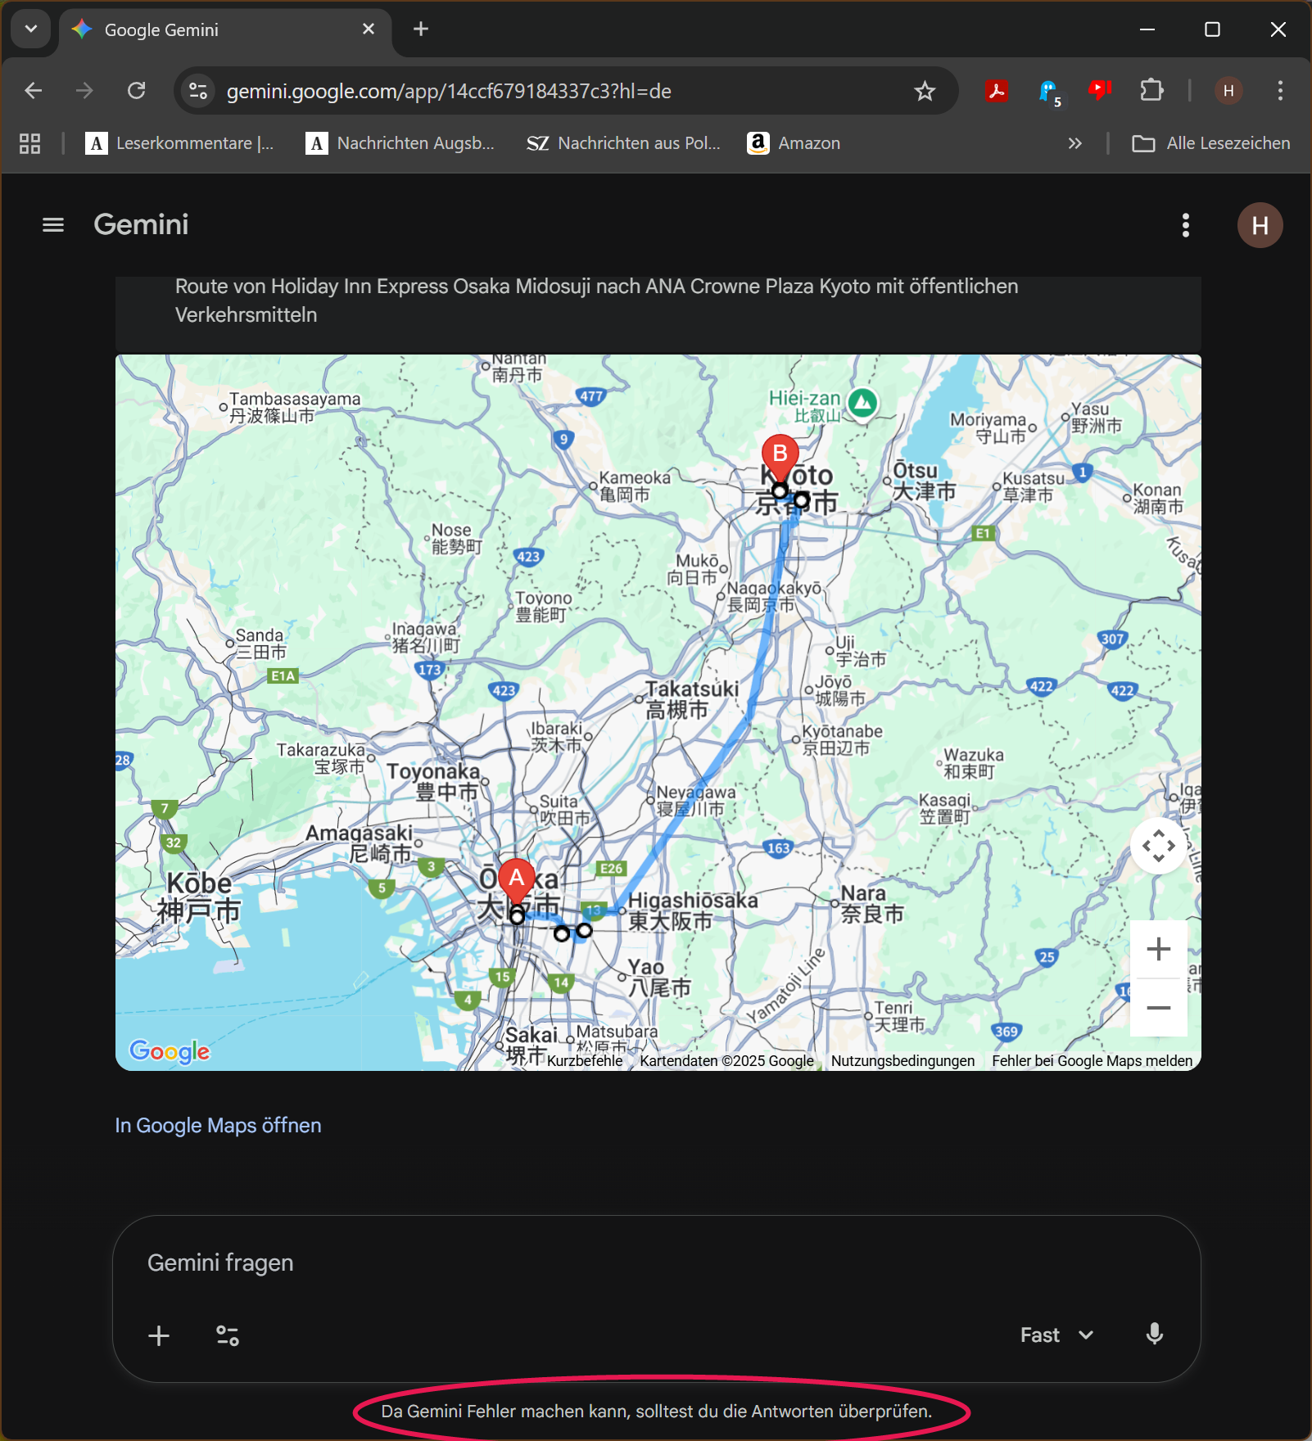
Task: Open the Gemini account avatar H
Action: coord(1260,225)
